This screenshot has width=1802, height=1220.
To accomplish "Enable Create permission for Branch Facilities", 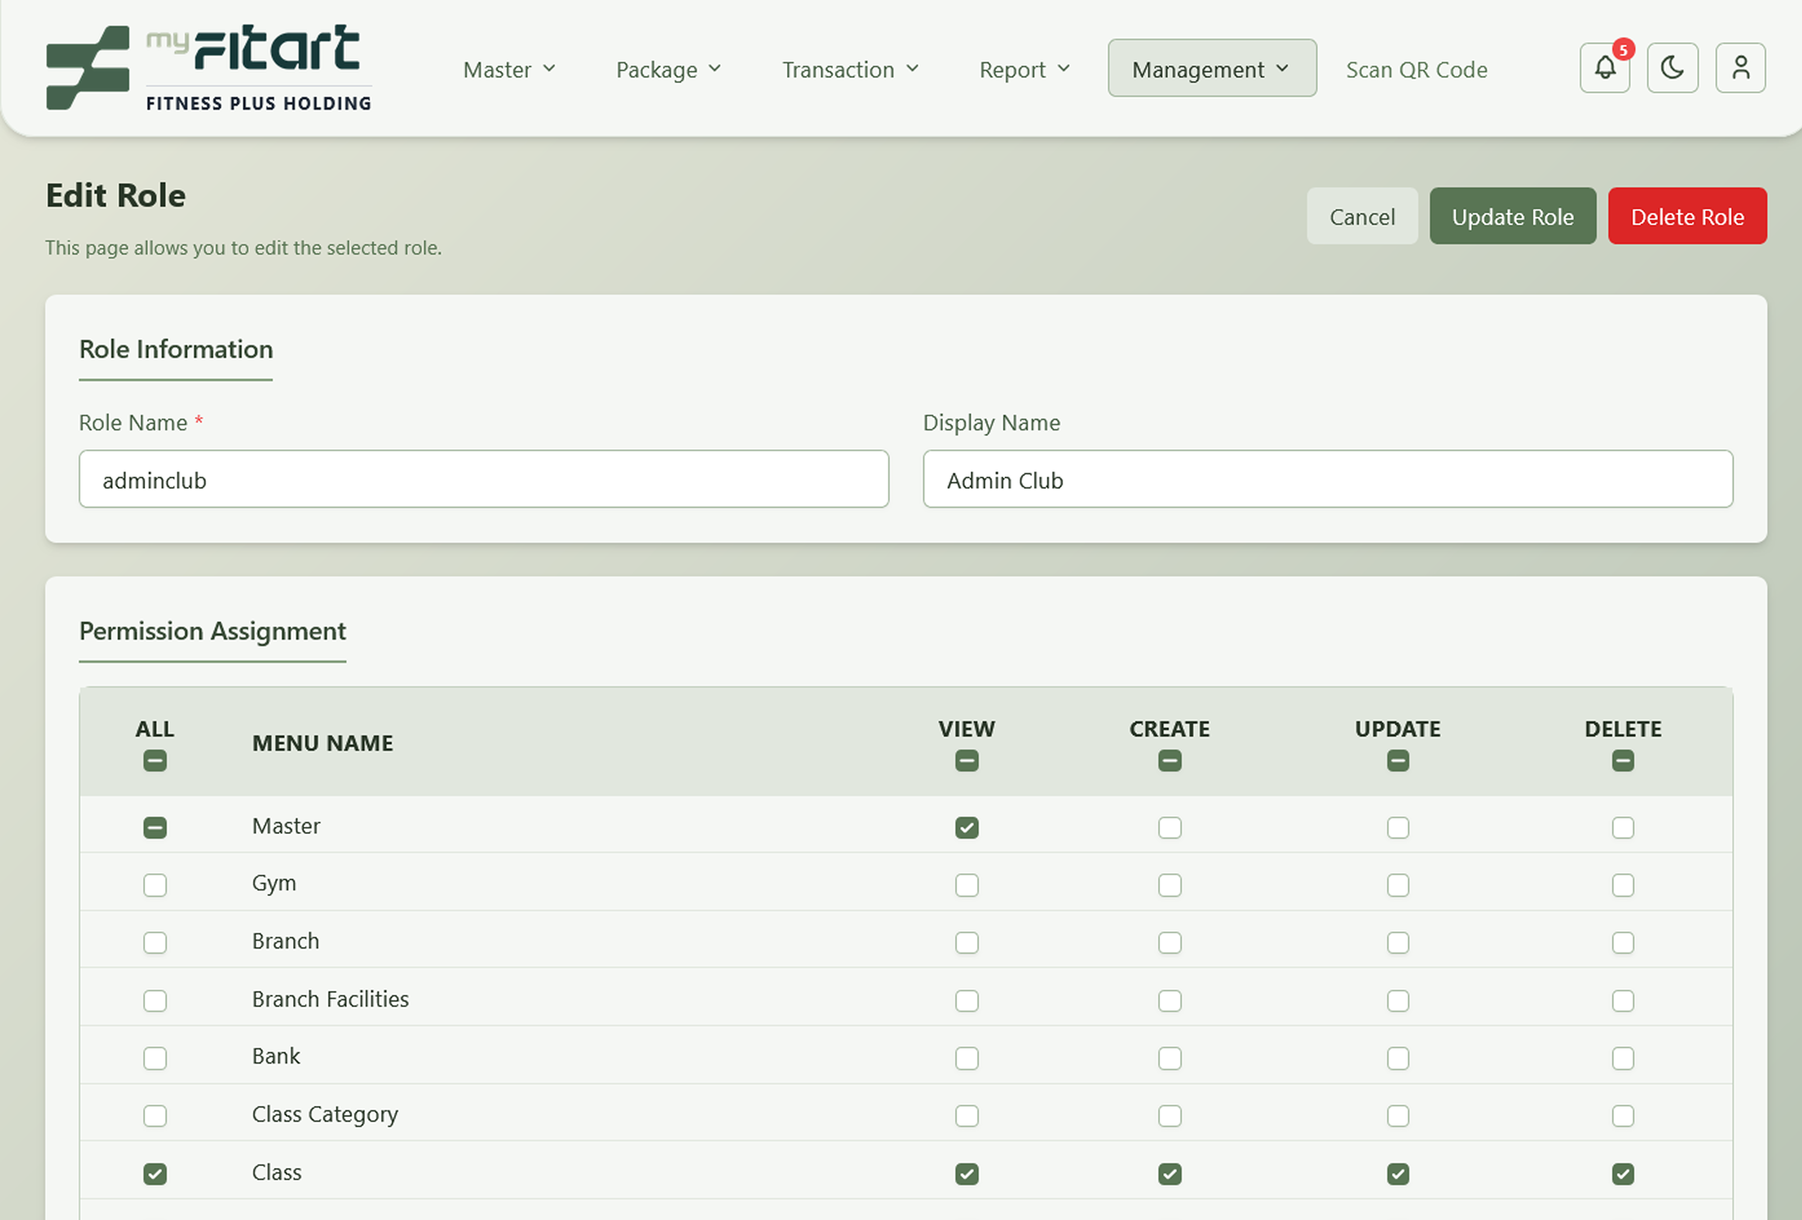I will [1170, 1000].
